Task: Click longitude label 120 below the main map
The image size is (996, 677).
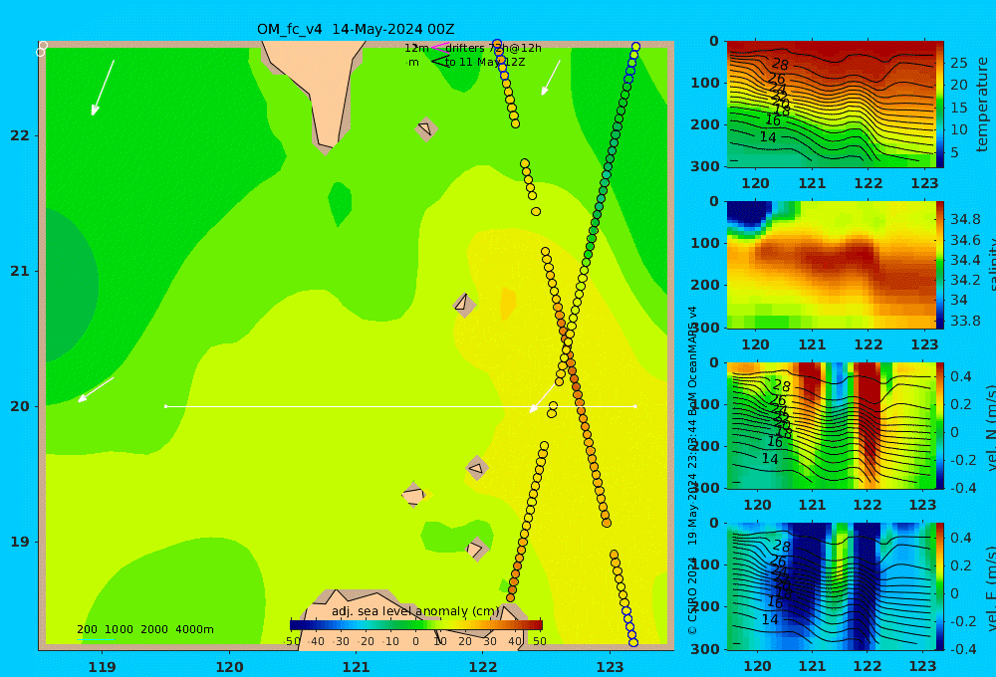Action: [229, 667]
